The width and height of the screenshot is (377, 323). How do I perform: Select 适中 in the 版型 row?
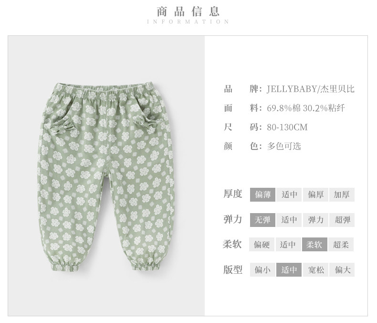tap(289, 269)
